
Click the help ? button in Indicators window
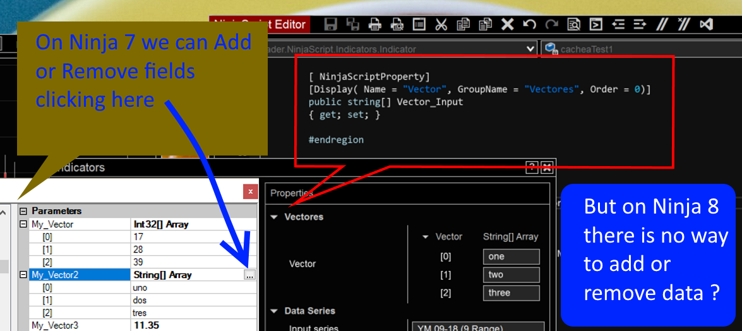[x=532, y=167]
